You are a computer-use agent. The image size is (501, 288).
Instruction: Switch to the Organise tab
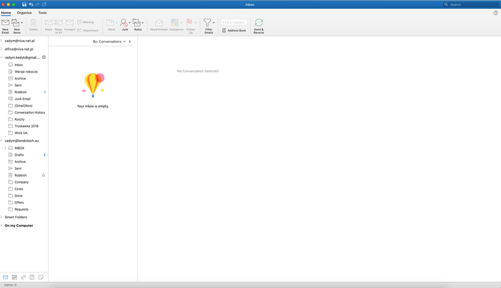[x=24, y=13]
